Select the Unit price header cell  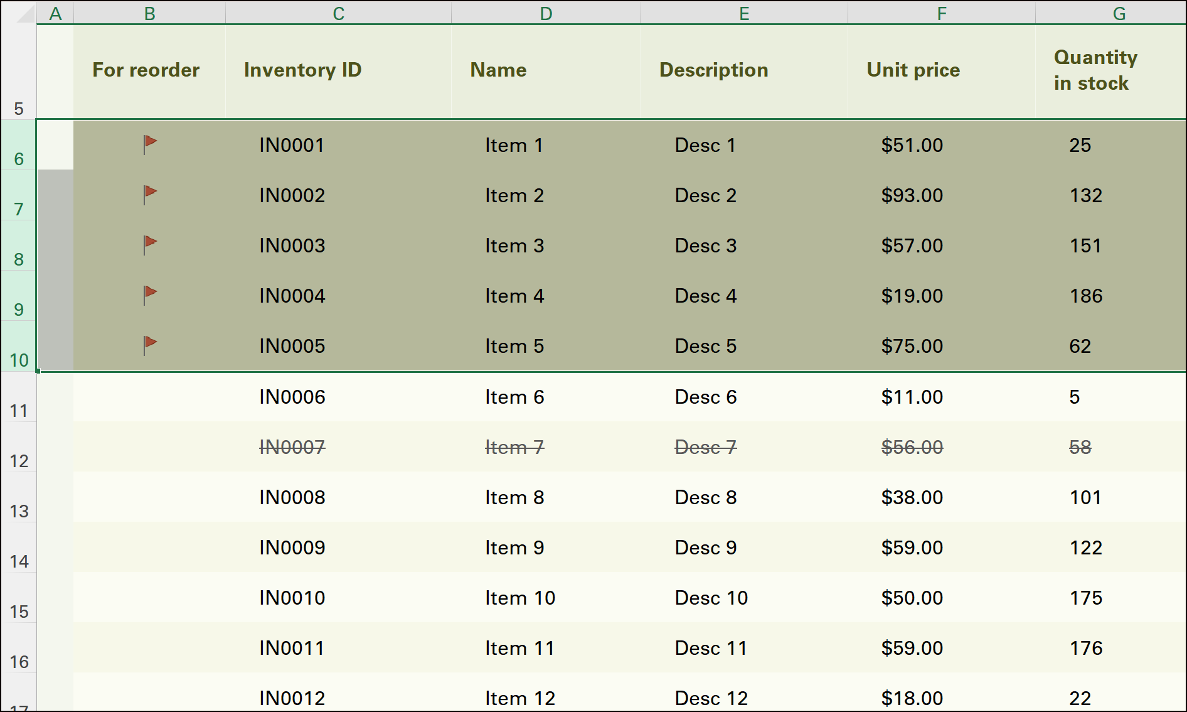913,70
